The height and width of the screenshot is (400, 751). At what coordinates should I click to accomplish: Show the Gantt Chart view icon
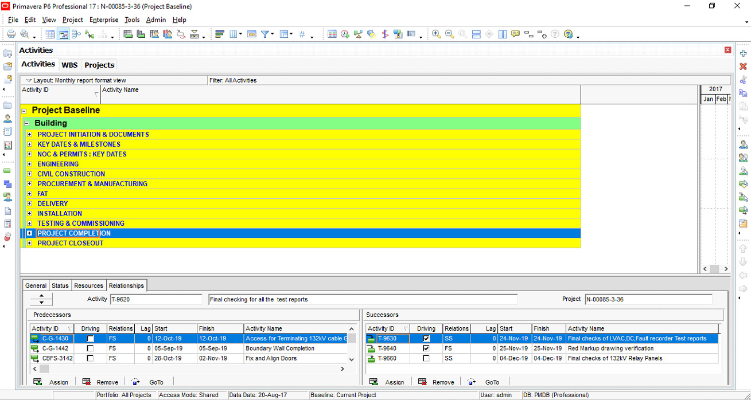click(x=63, y=34)
